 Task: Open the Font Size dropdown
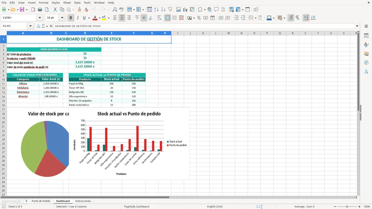[62, 18]
